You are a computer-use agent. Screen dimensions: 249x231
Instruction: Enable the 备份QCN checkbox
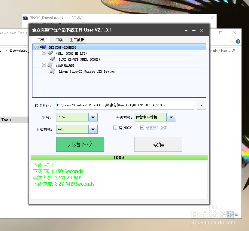click(115, 127)
